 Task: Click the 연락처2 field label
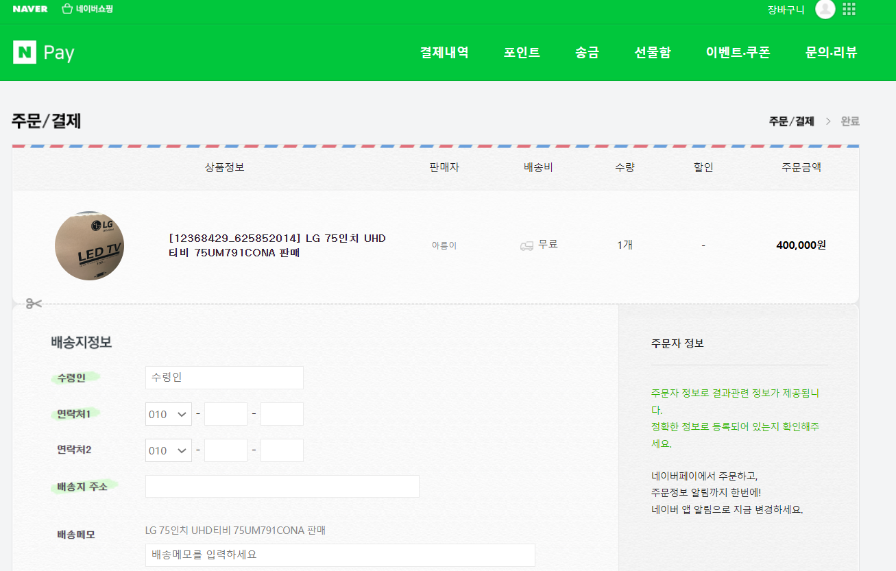[x=74, y=450]
